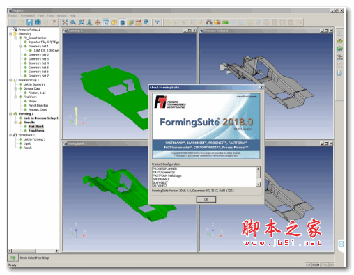Collapse the Process Setup 1 tree node

pyautogui.click(x=10, y=80)
